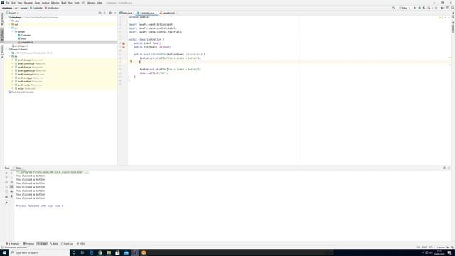Image resolution: width=455 pixels, height=256 pixels.
Task: Click the Run button in top toolbar
Action: pos(415,8)
